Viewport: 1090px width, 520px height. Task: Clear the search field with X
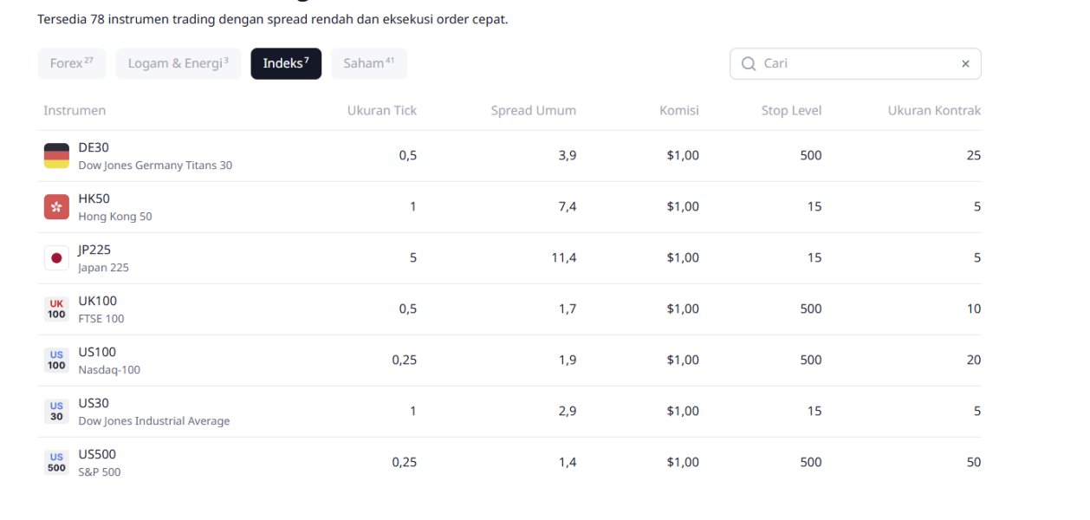(x=965, y=64)
